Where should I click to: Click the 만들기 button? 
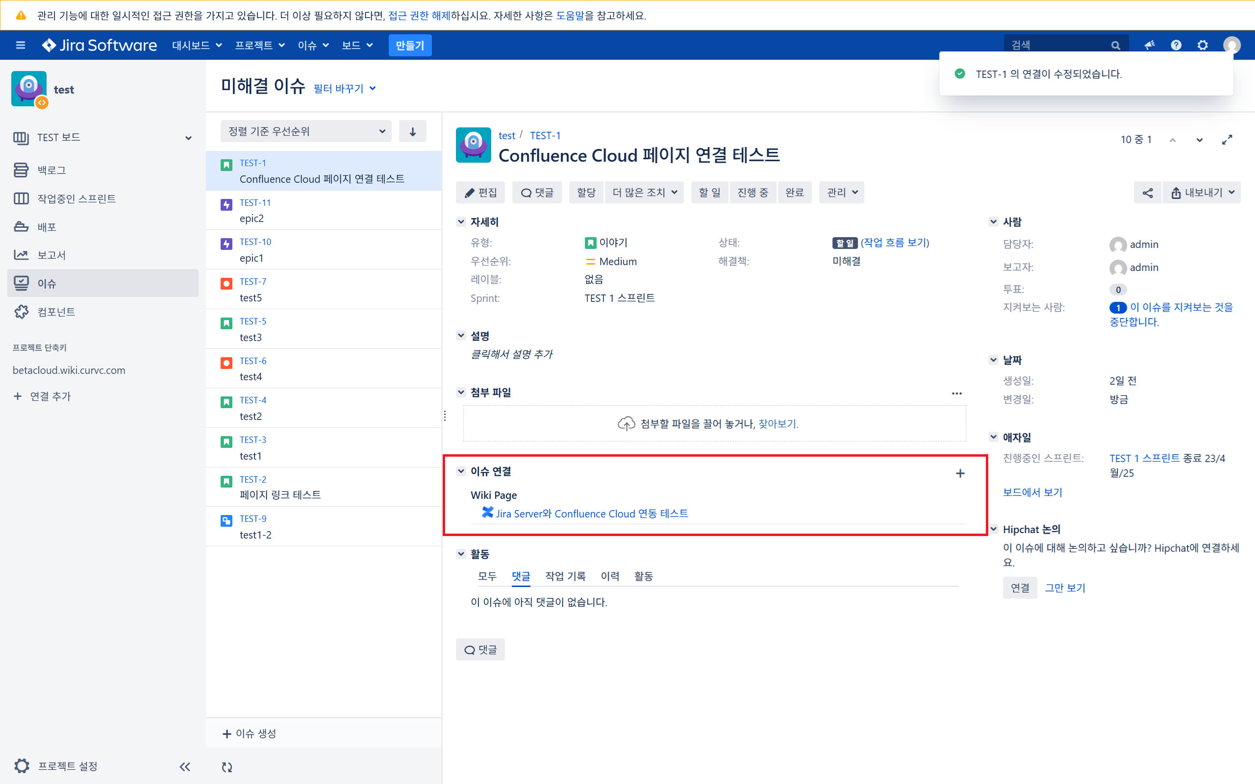click(x=410, y=45)
